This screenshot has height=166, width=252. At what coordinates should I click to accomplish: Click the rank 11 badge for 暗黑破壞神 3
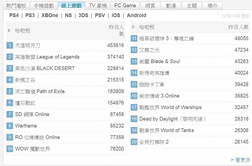coord(134,38)
